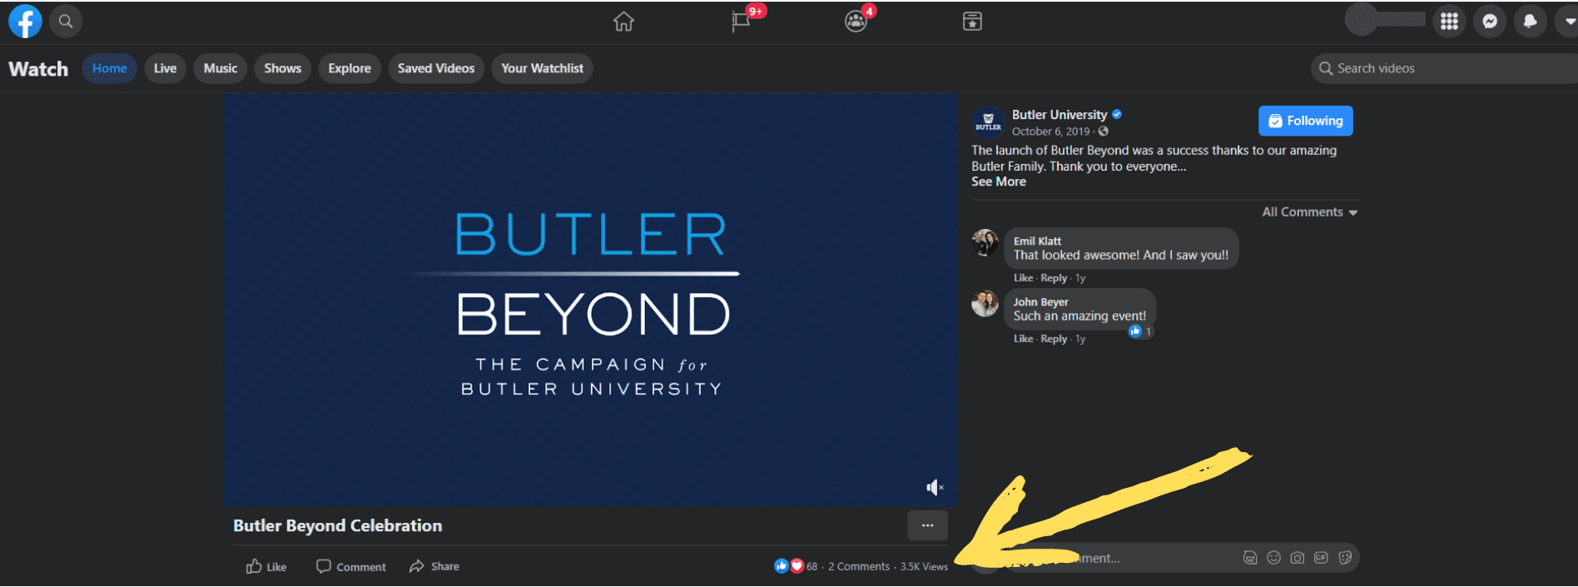
Task: Open the video options three-dot menu
Action: pos(927,525)
